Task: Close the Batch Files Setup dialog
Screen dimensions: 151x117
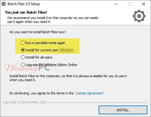Action: pyautogui.click(x=144, y=4)
